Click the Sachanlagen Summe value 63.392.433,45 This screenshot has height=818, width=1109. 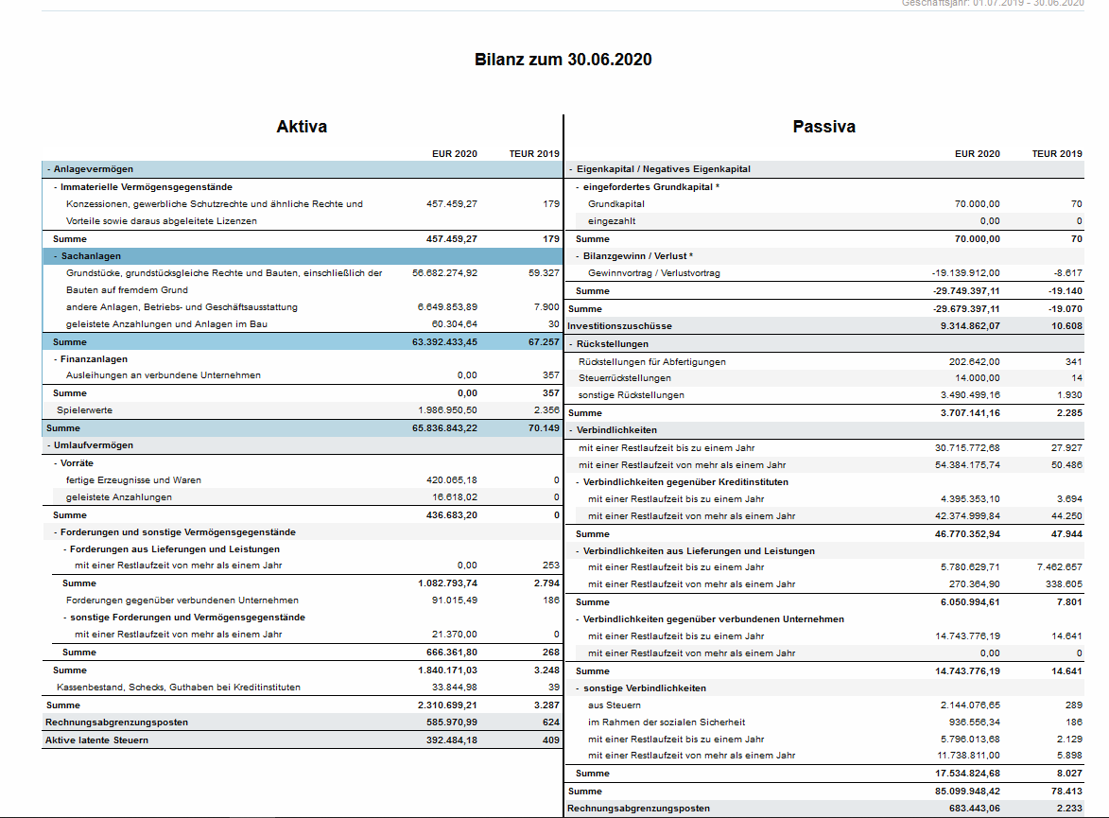[x=445, y=342]
